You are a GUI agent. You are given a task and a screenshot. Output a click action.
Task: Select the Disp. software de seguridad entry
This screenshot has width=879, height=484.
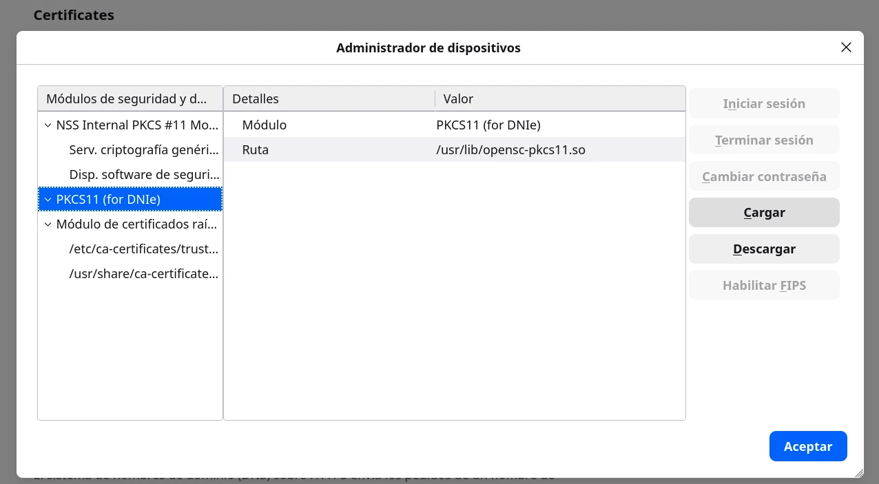138,174
